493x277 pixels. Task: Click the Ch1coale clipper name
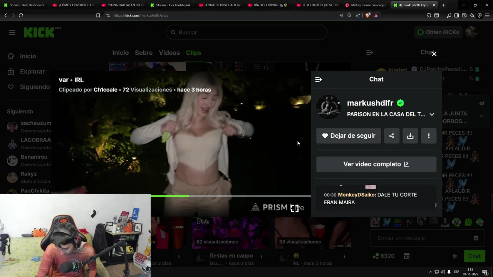coord(106,90)
